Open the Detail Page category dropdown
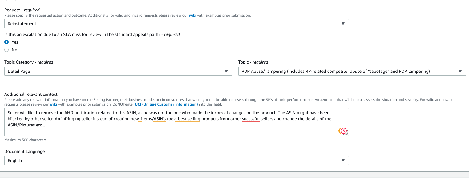 (118, 71)
